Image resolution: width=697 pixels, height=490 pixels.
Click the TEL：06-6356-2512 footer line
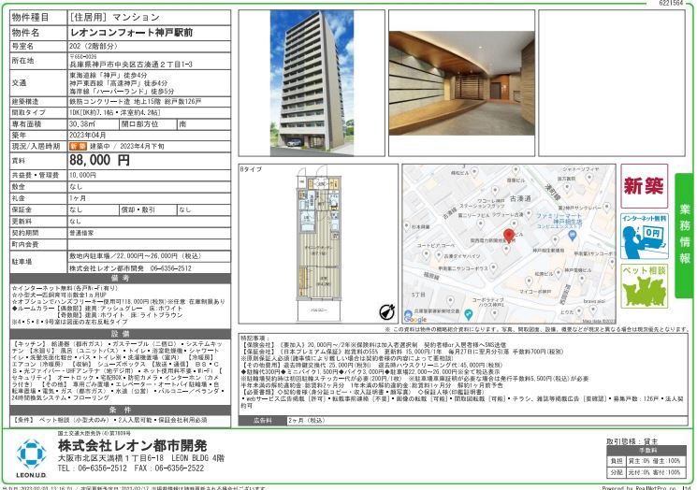coord(92,468)
